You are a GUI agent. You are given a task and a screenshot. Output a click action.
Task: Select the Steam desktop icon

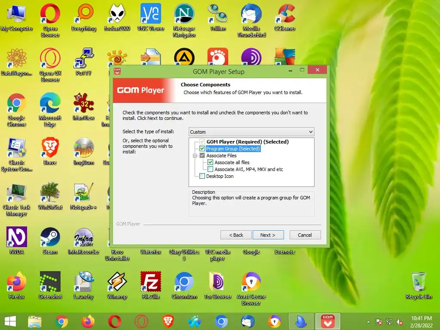click(x=50, y=241)
